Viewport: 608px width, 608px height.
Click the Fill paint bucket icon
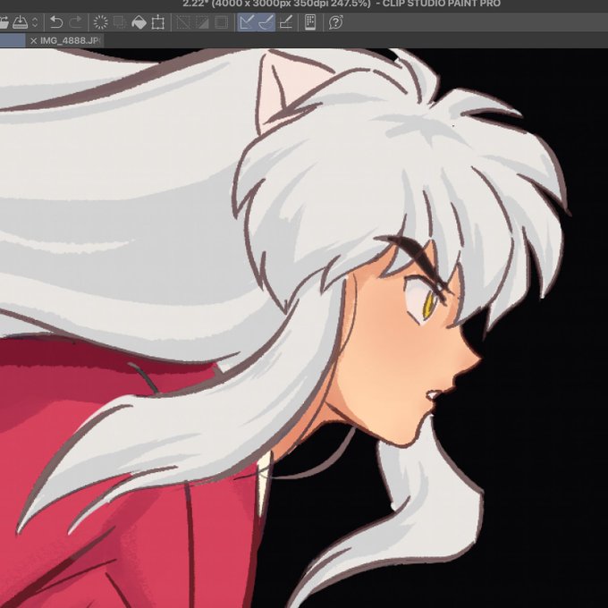139,22
